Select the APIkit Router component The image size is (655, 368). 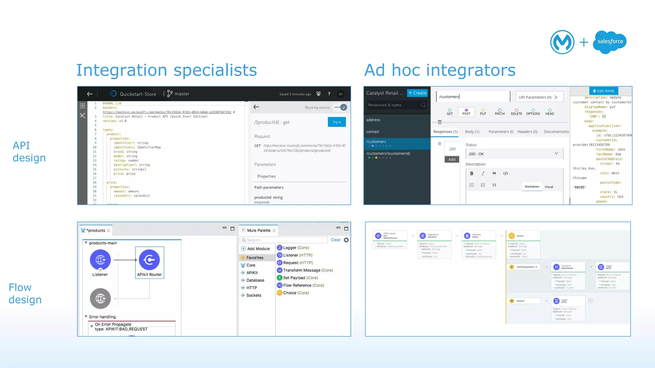click(149, 262)
